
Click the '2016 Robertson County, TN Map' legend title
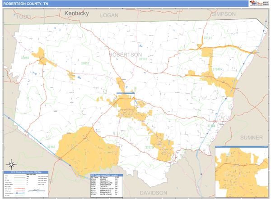pyautogui.click(x=26, y=172)
